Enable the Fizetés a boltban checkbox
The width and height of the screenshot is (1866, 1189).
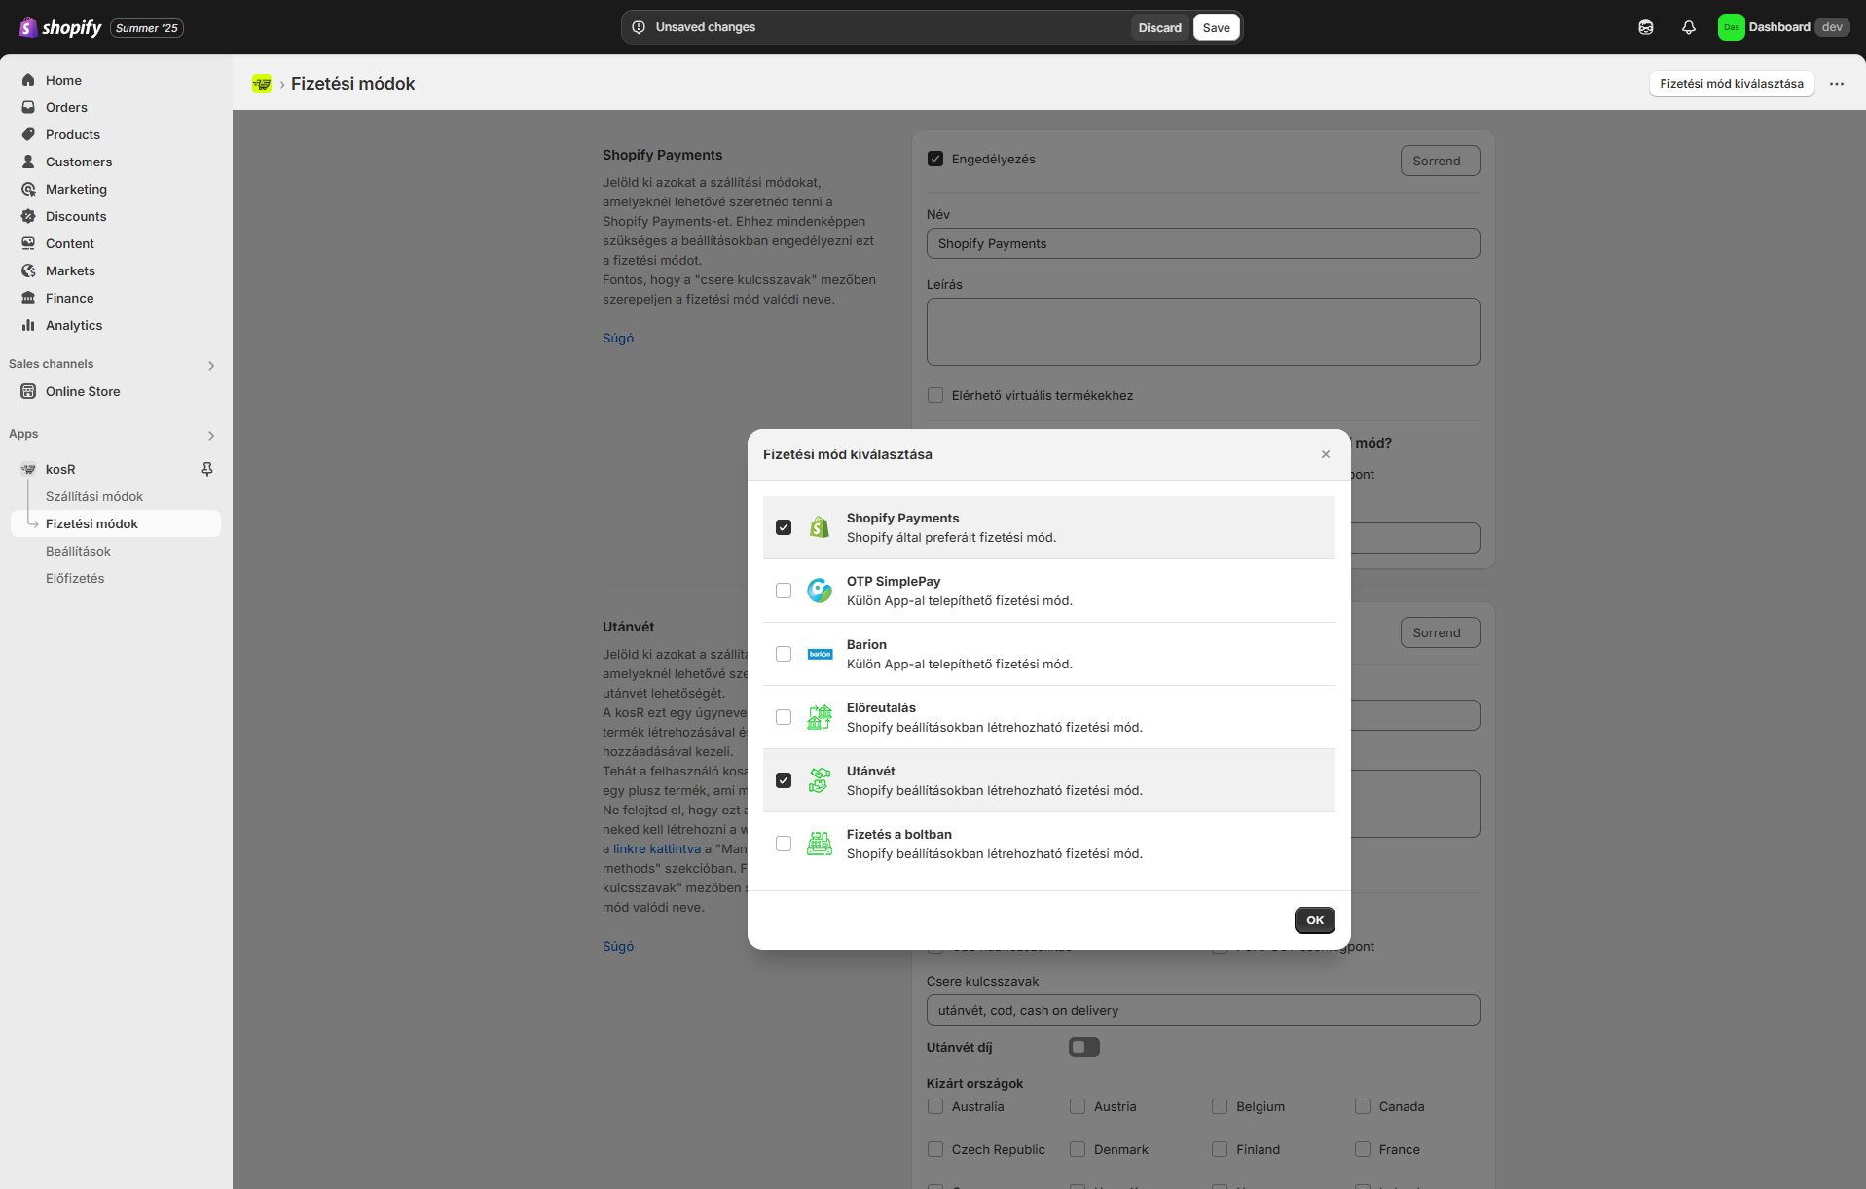784,844
